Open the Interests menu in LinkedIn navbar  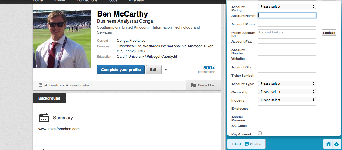coord(136,1)
